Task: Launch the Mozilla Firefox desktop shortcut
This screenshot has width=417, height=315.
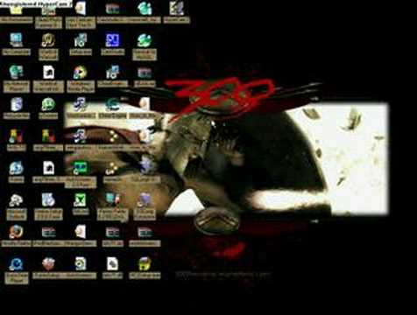Action: click(16, 232)
